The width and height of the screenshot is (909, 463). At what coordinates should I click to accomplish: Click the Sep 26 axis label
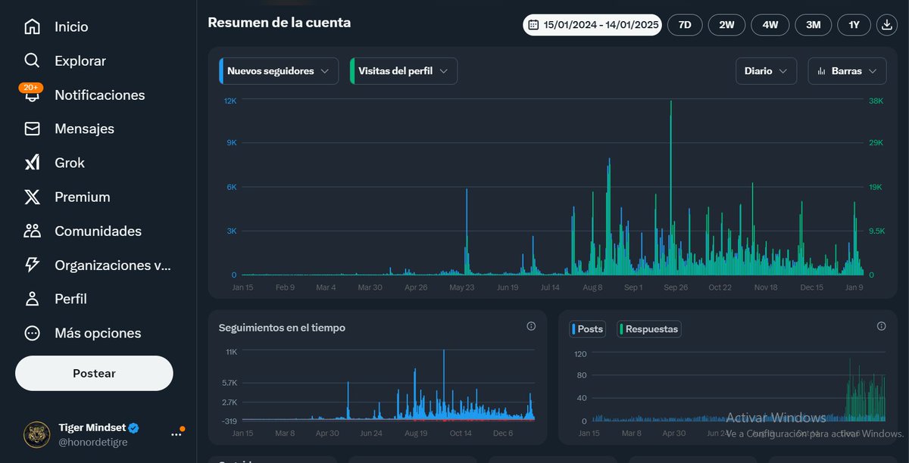[x=676, y=287]
